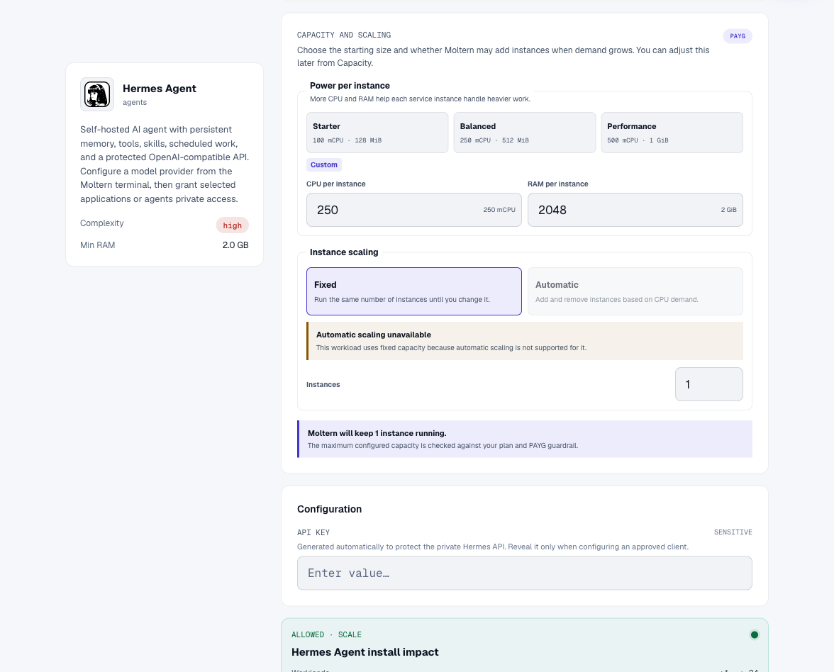Pick the Performance power preset
The image size is (834, 672).
coord(672,133)
